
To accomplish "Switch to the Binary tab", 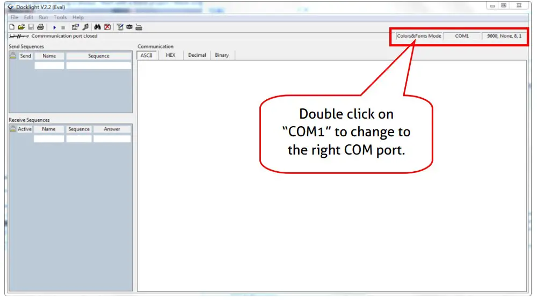I will [222, 55].
